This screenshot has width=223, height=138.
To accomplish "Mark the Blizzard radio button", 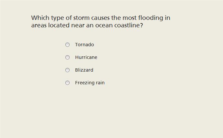I will click(67, 70).
